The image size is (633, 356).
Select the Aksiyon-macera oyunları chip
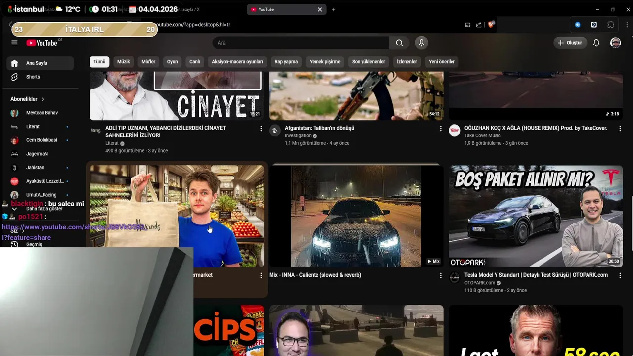click(x=237, y=62)
